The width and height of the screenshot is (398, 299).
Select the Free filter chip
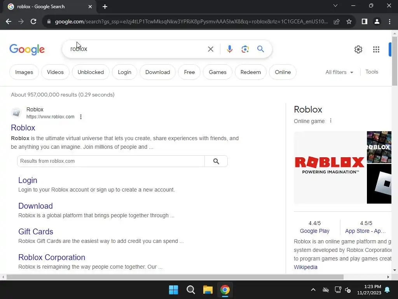pyautogui.click(x=189, y=72)
